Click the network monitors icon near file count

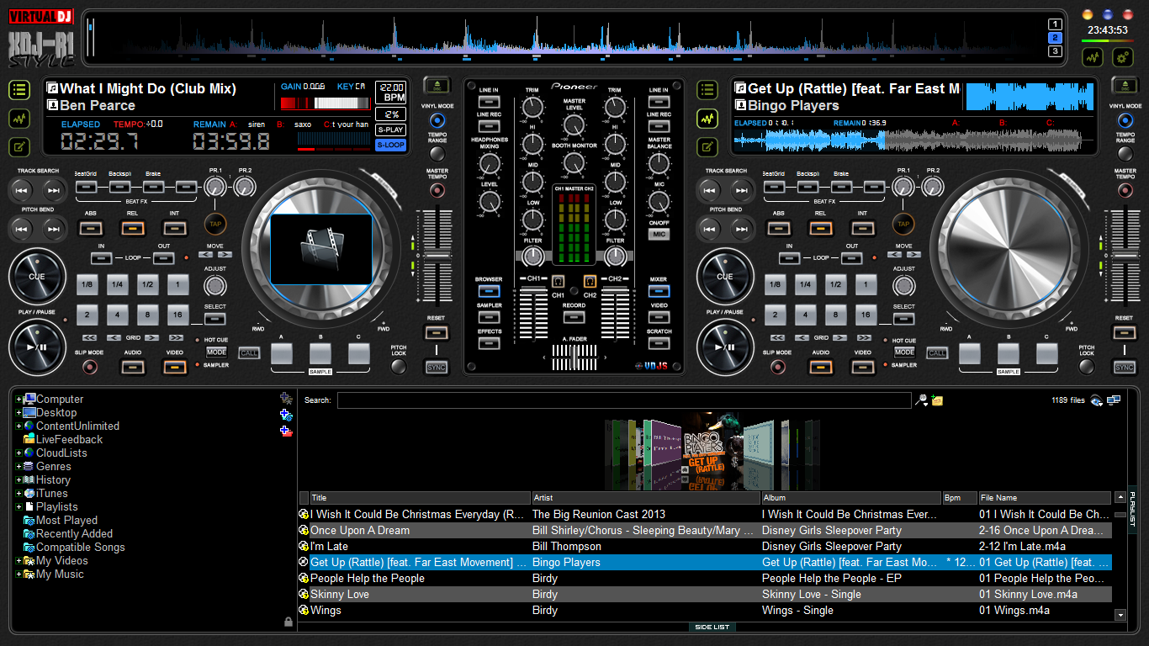pyautogui.click(x=1114, y=400)
